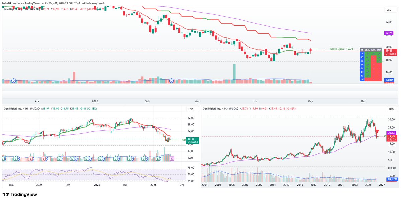The height and width of the screenshot is (201, 401).
Task: Click the SBAL column header in the table
Action: pyautogui.click(x=367, y=49)
